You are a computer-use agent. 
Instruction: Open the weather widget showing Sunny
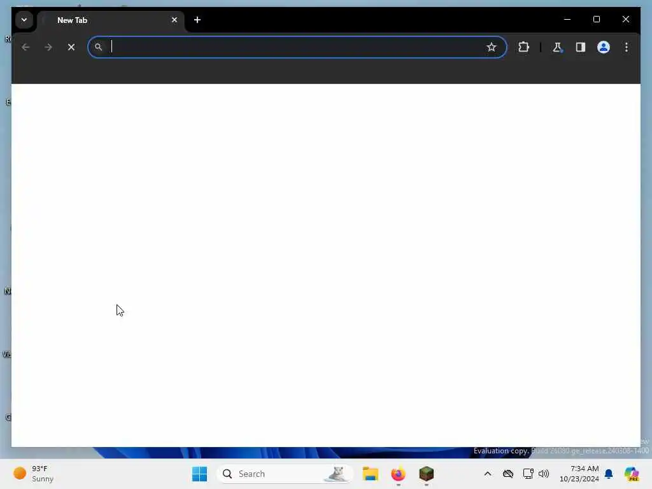click(34, 474)
